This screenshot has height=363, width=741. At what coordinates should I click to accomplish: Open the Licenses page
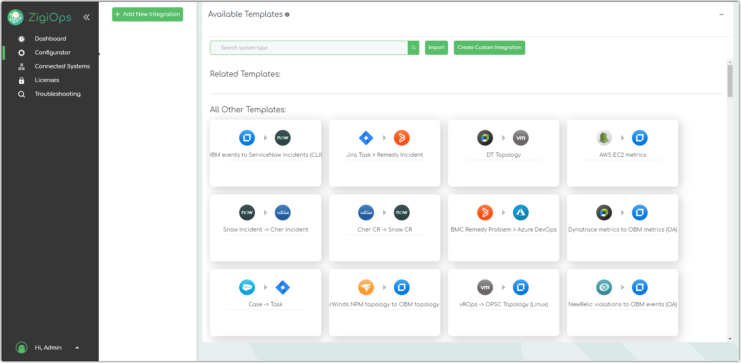pyautogui.click(x=47, y=80)
